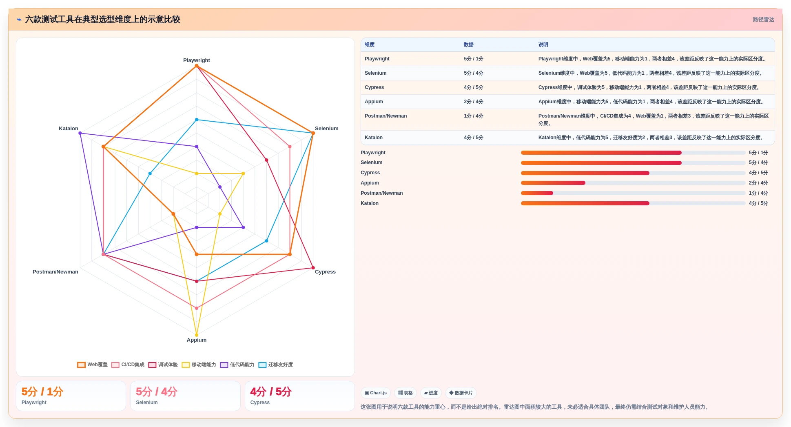Viewport: 791px width, 427px height.
Task: Hide the CI/CD集成 dataset via its label
Action: tap(133, 365)
